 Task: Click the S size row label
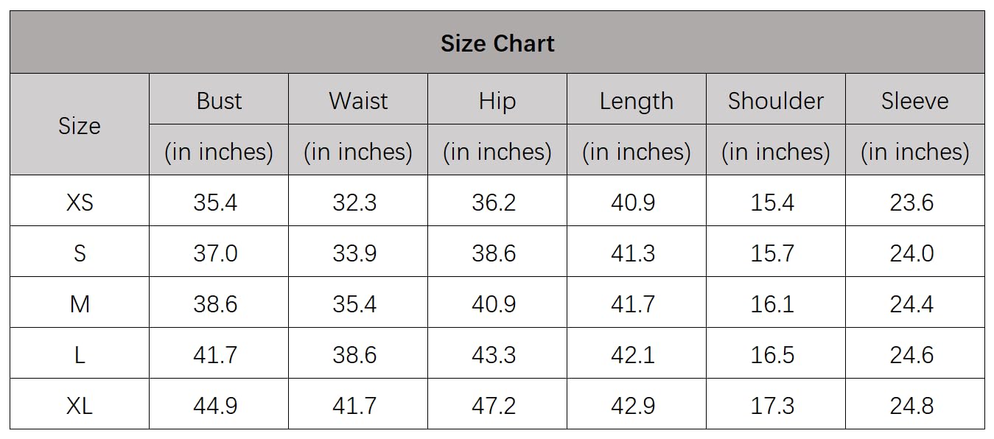coord(80,253)
